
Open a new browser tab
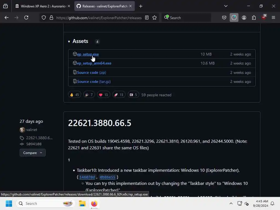coord(141,6)
